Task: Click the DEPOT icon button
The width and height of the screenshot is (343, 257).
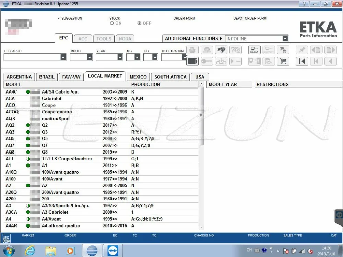Action: coord(269,50)
